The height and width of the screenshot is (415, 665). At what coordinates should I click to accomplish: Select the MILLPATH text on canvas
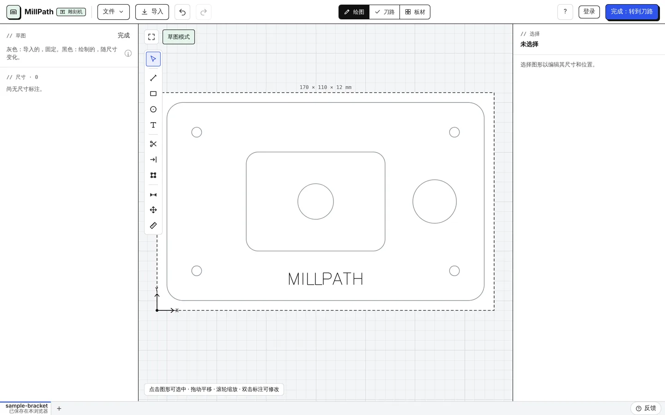pyautogui.click(x=326, y=279)
